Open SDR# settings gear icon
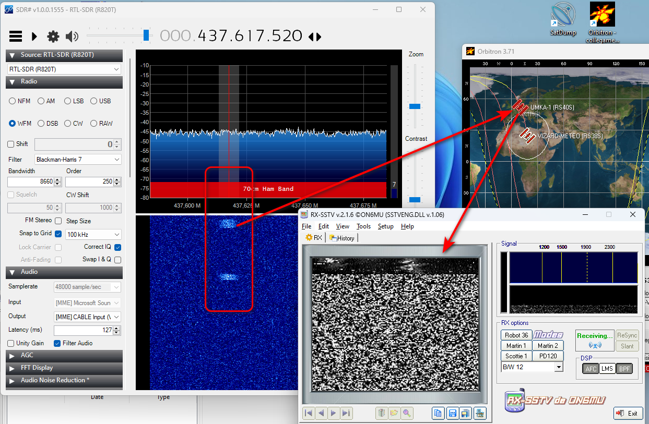This screenshot has width=649, height=424. [x=53, y=37]
